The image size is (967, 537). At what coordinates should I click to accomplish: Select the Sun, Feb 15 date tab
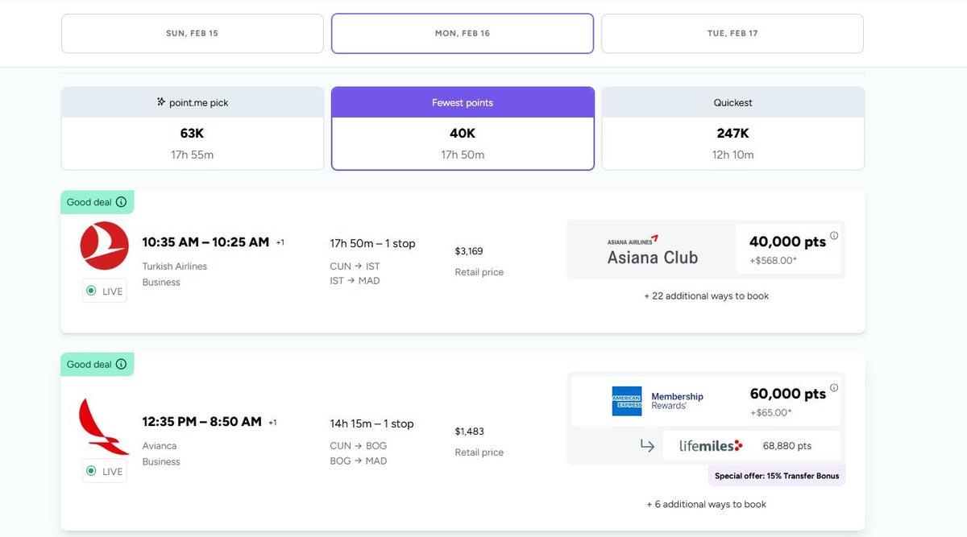(x=192, y=34)
